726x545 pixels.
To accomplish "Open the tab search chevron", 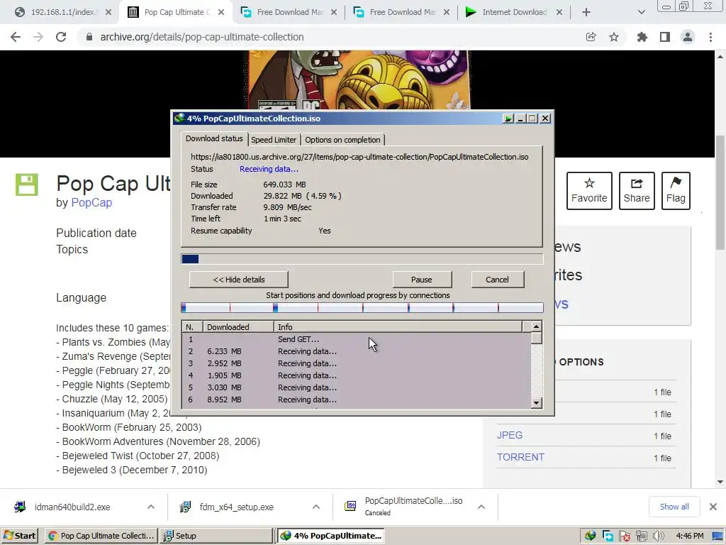I will (x=641, y=12).
